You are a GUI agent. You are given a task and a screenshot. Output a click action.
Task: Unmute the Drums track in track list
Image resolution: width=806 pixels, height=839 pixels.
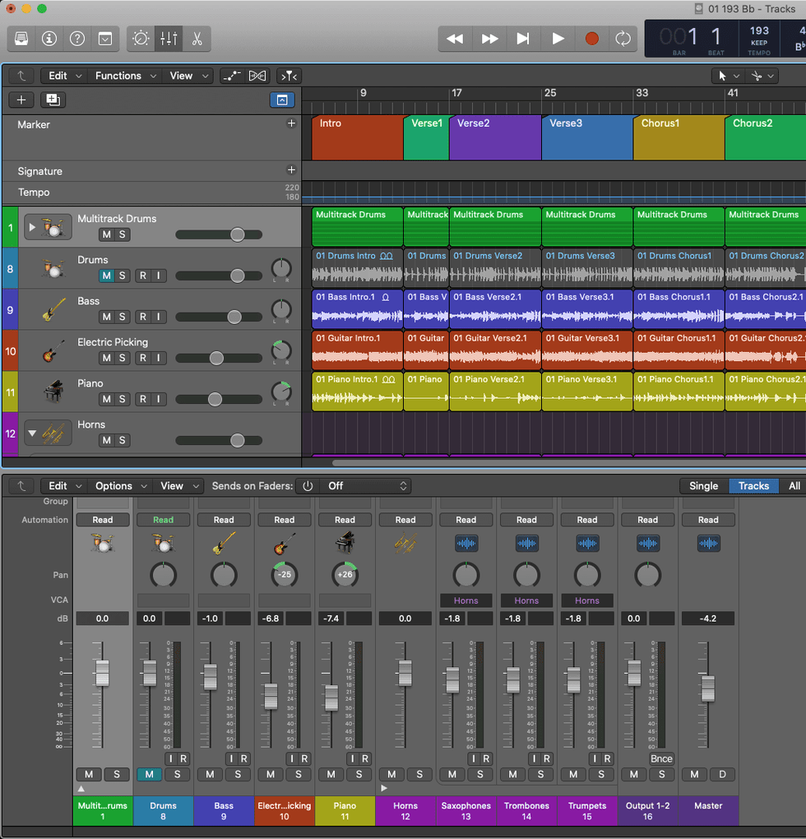click(x=106, y=276)
